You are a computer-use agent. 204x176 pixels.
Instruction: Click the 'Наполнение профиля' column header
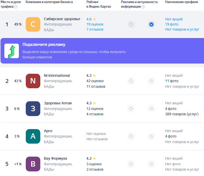coord(182,2)
